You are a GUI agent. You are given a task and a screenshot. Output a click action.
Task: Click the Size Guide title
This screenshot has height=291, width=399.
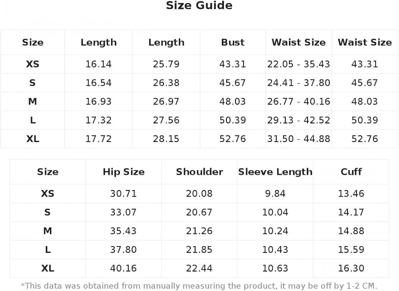coord(199,6)
